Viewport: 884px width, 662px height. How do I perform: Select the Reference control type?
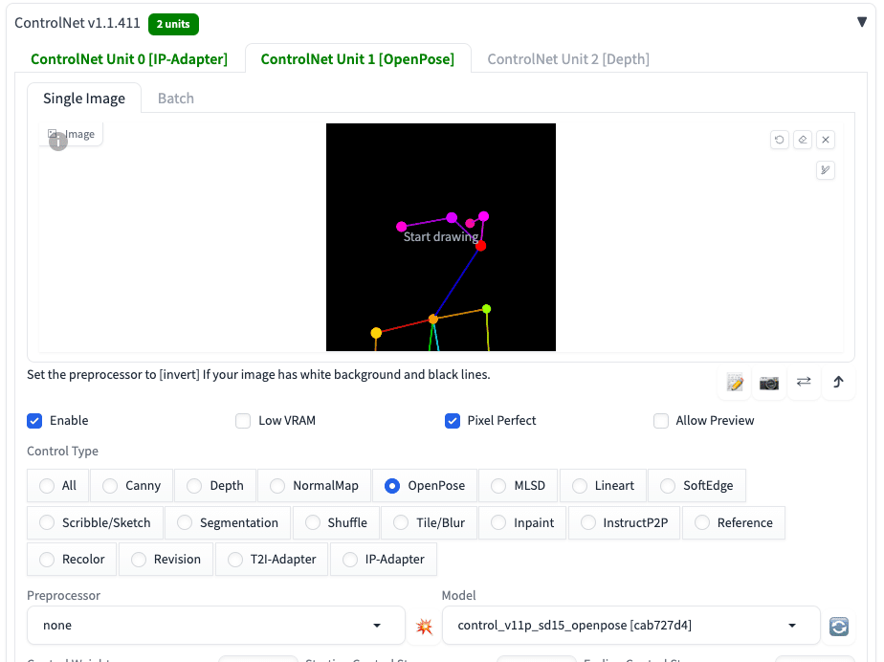tap(734, 522)
